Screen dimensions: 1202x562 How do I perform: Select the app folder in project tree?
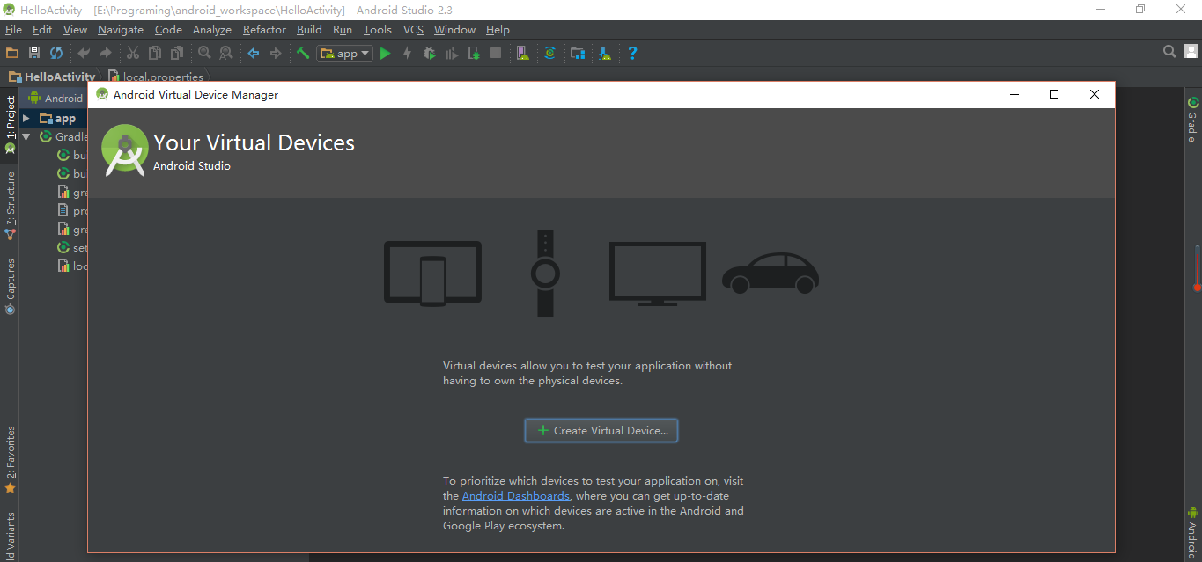click(x=58, y=118)
